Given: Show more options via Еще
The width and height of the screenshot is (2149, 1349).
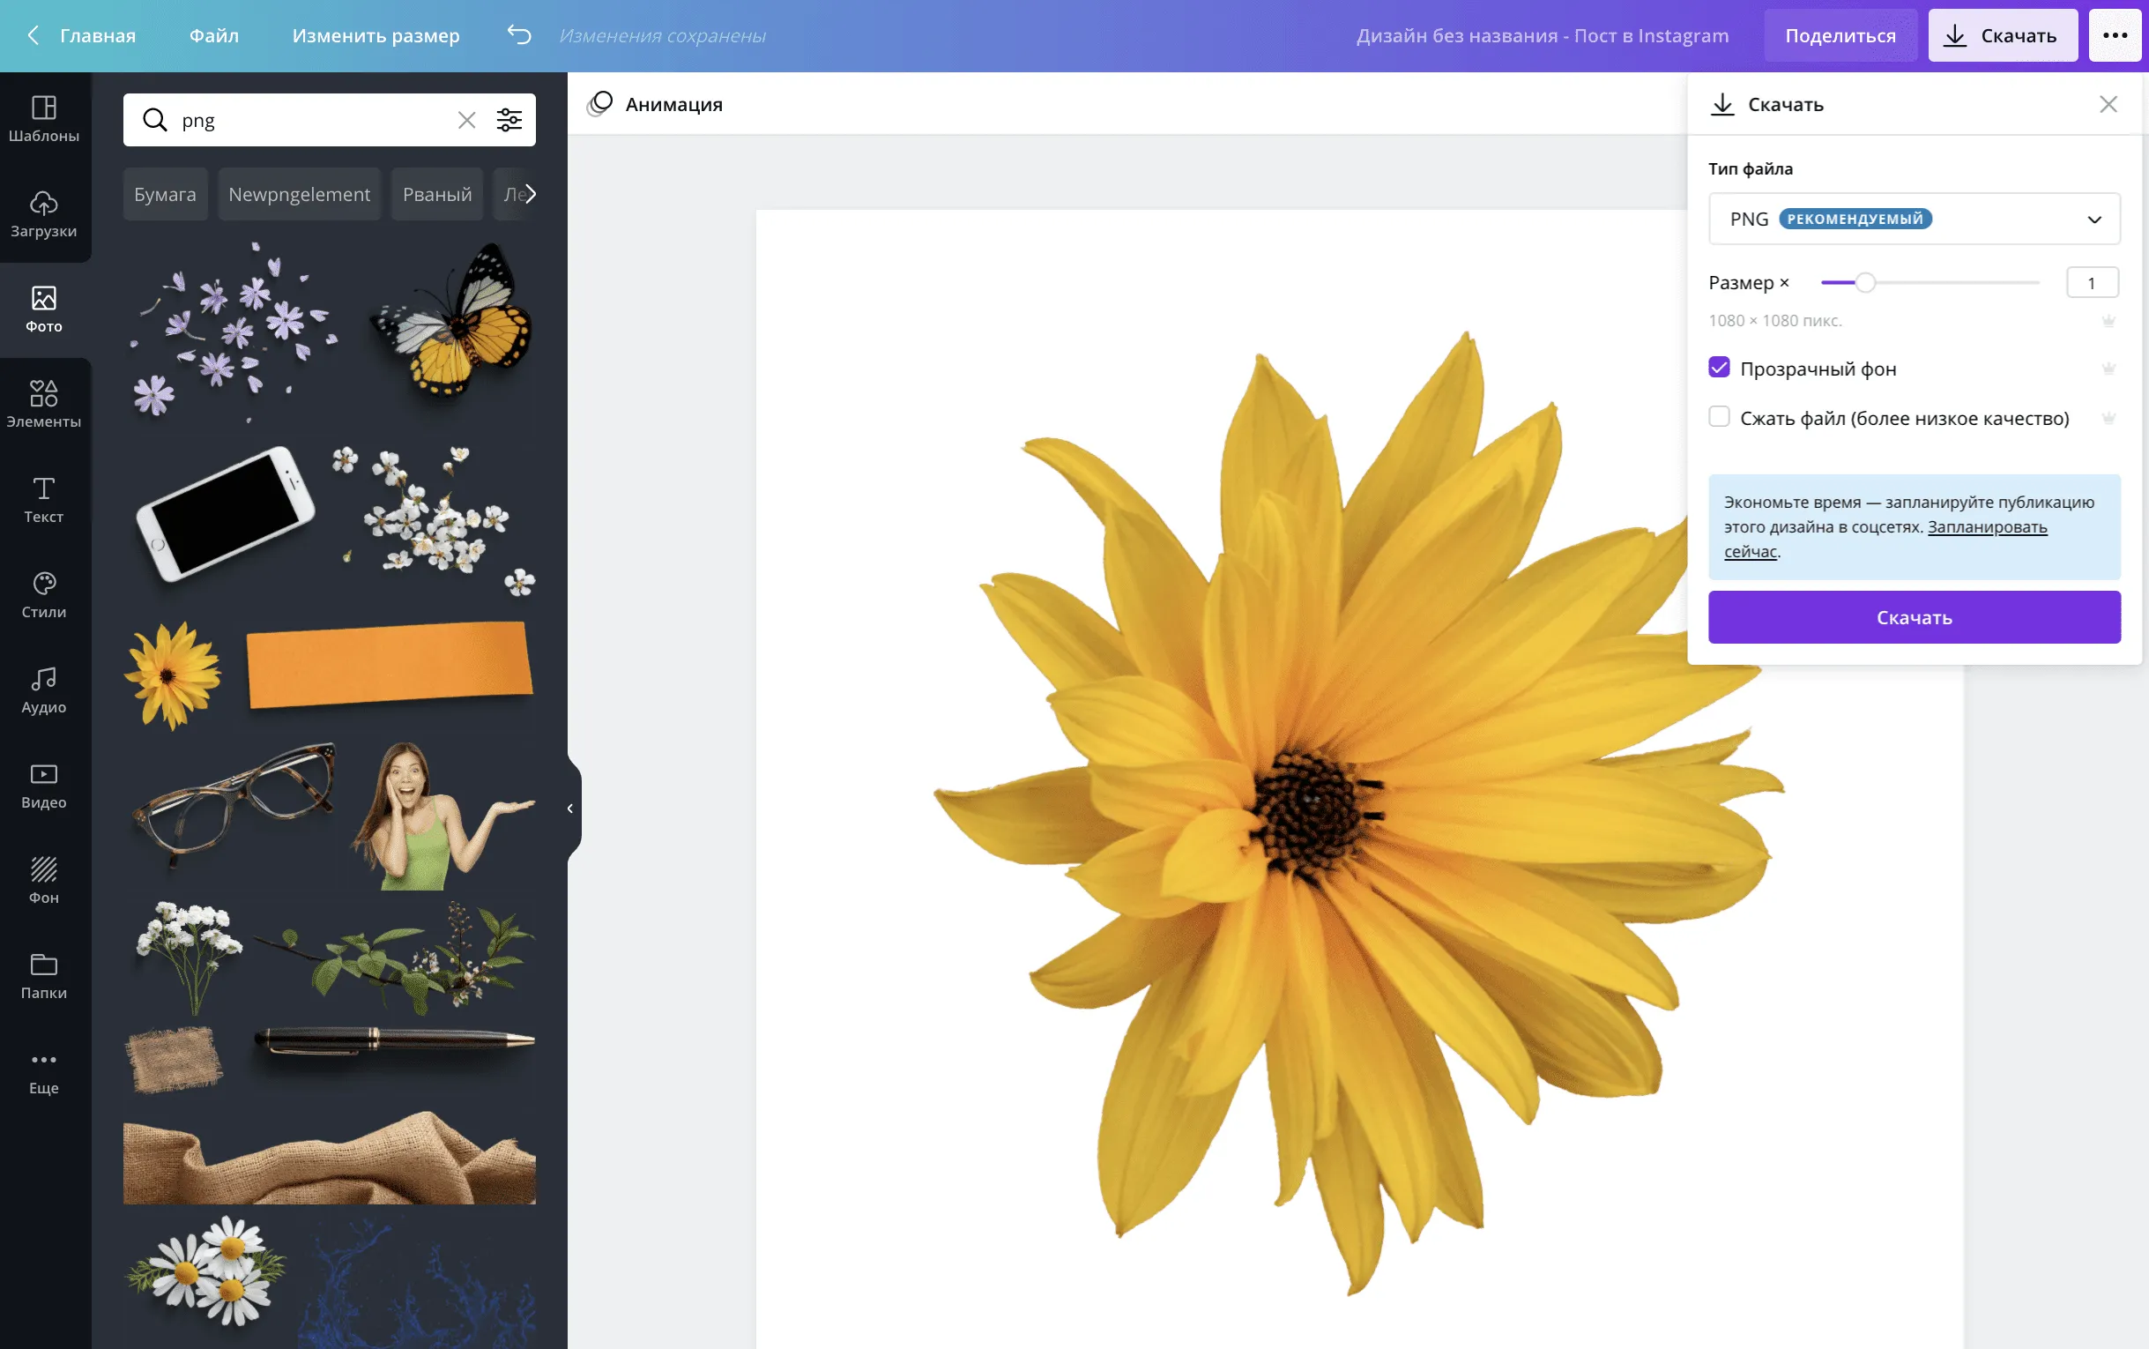Looking at the screenshot, I should tap(44, 1071).
